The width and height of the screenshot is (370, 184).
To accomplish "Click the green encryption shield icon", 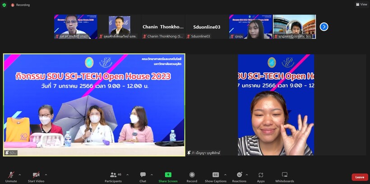I will coord(4,5).
